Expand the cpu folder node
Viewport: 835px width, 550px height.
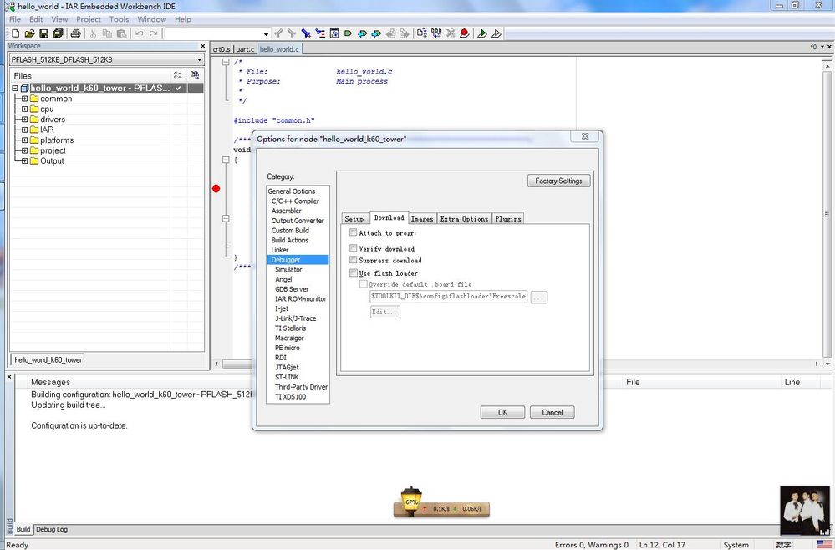click(24, 109)
